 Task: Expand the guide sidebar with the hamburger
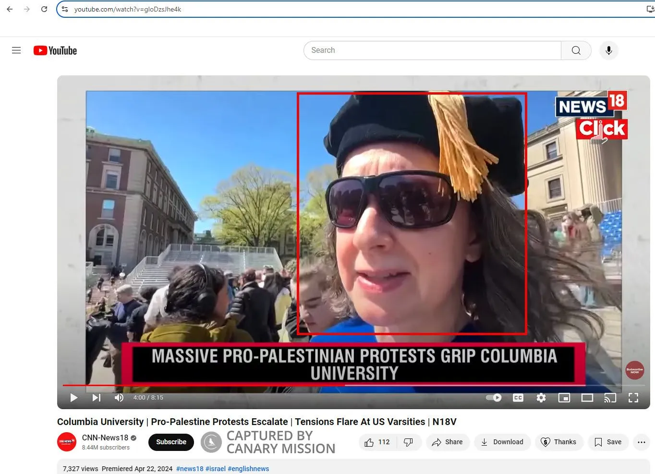(16, 50)
